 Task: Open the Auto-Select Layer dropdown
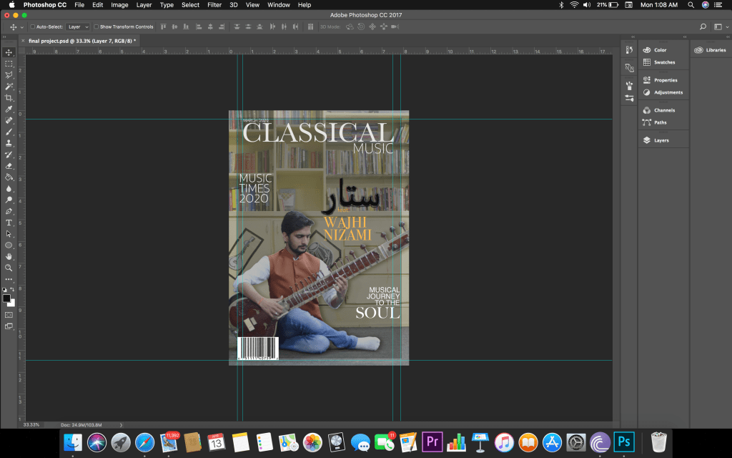pos(78,26)
